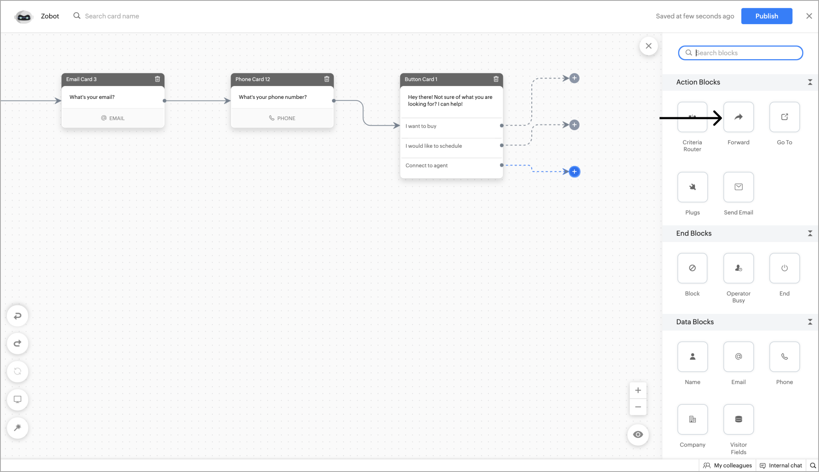
Task: Delete Phone Card 12 via trash icon
Action: pyautogui.click(x=327, y=79)
